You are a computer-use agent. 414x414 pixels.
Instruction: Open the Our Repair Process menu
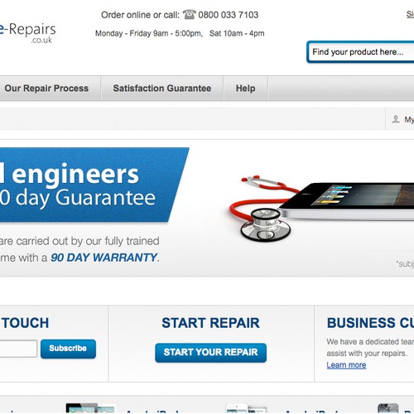click(46, 89)
